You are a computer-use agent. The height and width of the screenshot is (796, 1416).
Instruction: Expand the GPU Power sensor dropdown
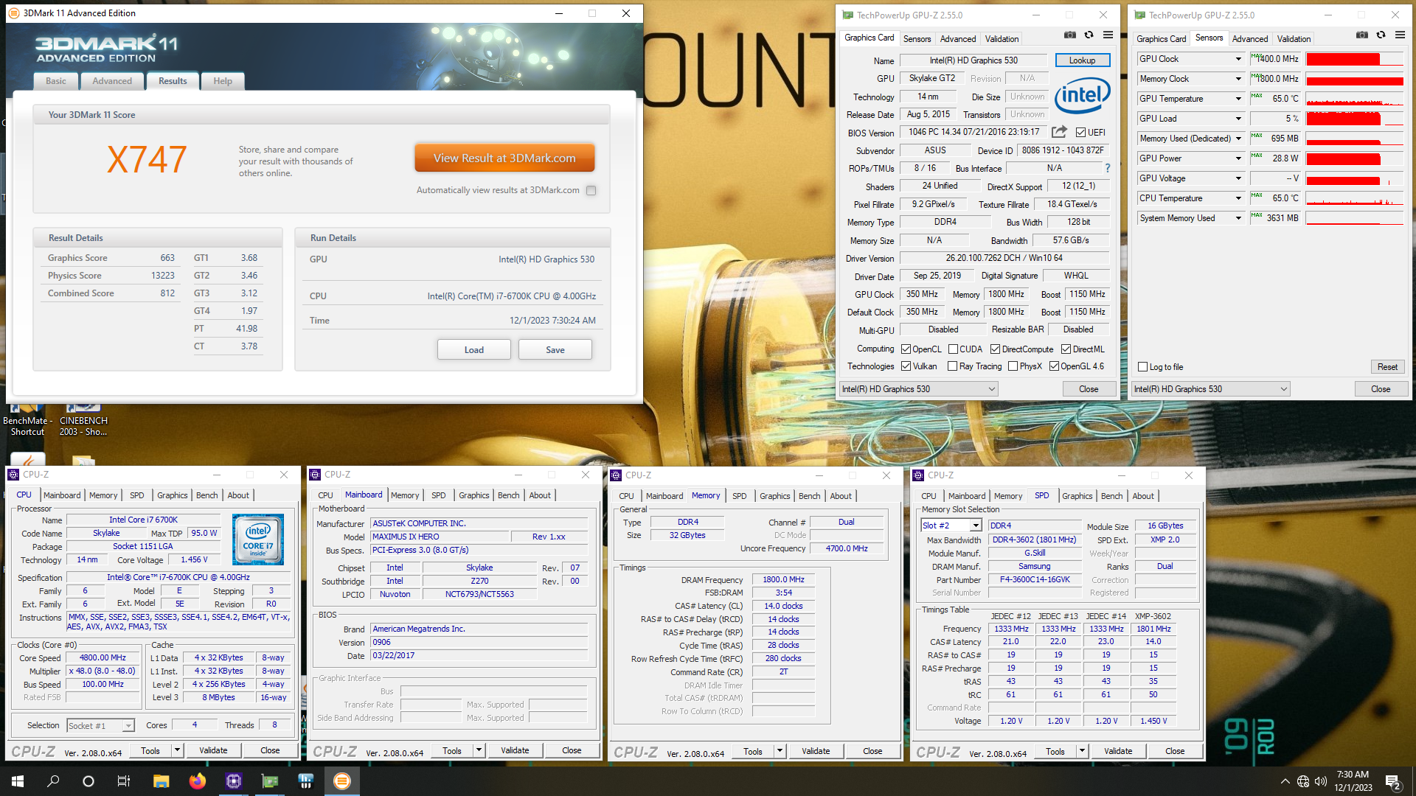[1238, 158]
